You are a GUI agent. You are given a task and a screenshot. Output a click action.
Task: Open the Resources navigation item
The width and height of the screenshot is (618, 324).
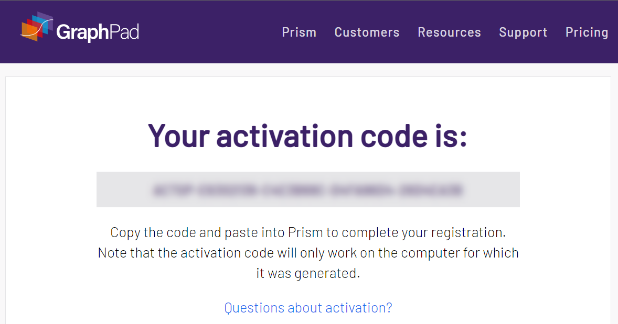coord(449,32)
